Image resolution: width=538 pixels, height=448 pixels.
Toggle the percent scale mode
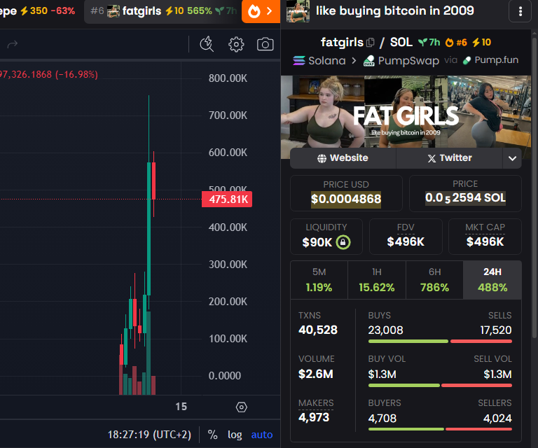[212, 435]
